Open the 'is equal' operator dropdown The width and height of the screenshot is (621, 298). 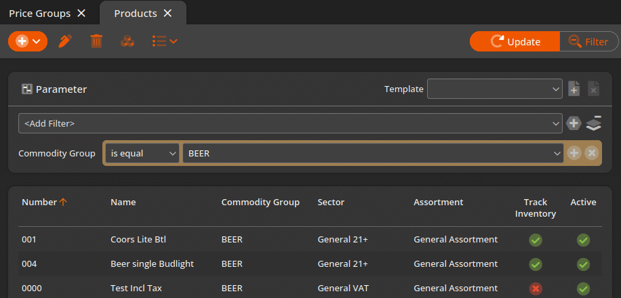142,153
